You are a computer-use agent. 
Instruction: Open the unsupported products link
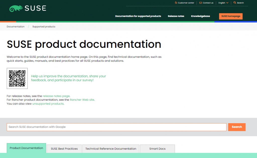48,104
